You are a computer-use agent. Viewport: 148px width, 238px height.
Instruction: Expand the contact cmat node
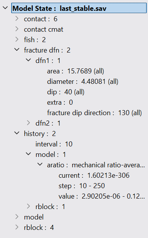point(17,29)
